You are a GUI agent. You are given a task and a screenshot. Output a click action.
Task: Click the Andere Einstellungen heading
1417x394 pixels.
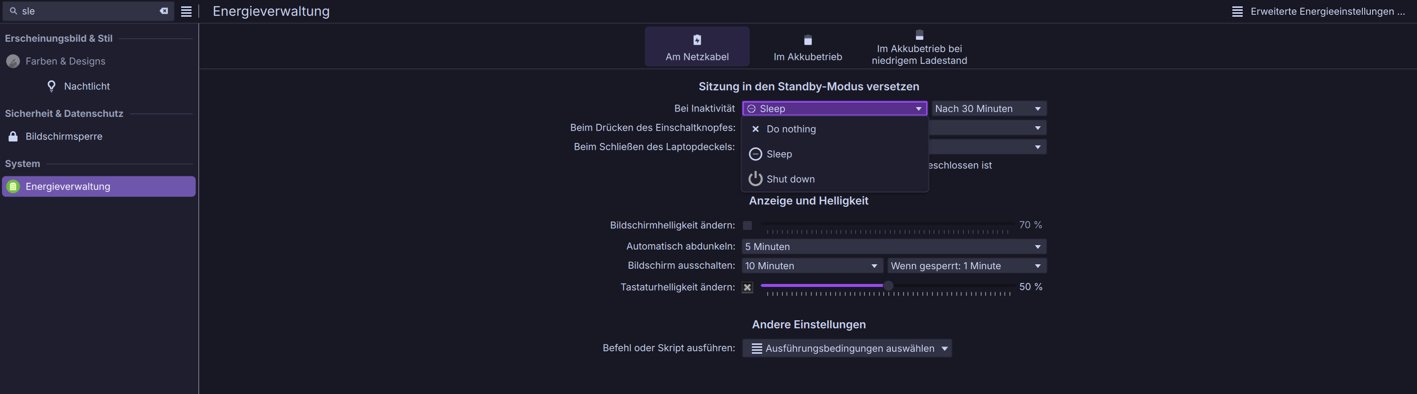tap(808, 325)
